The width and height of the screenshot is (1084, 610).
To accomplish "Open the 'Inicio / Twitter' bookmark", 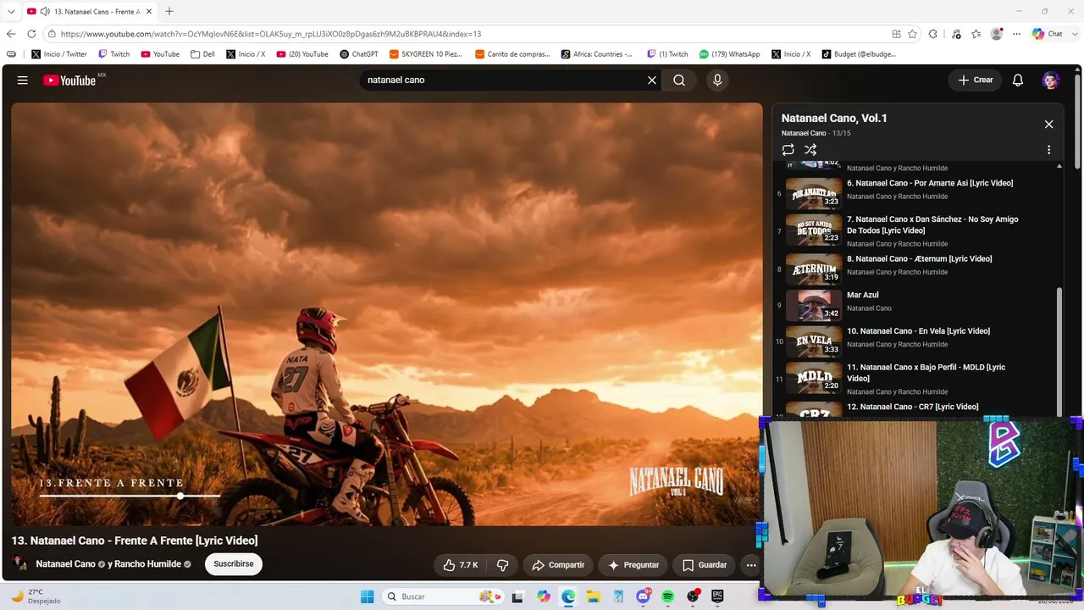I will (x=59, y=54).
